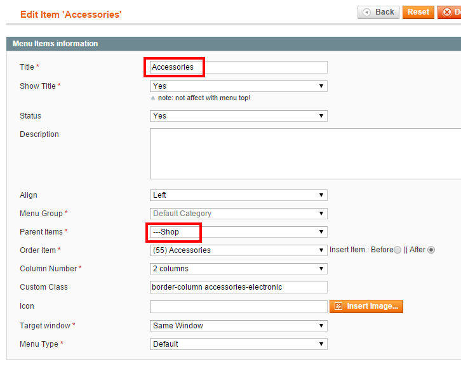Open the Parent Items dropdown
This screenshot has height=367, width=461.
click(x=239, y=232)
